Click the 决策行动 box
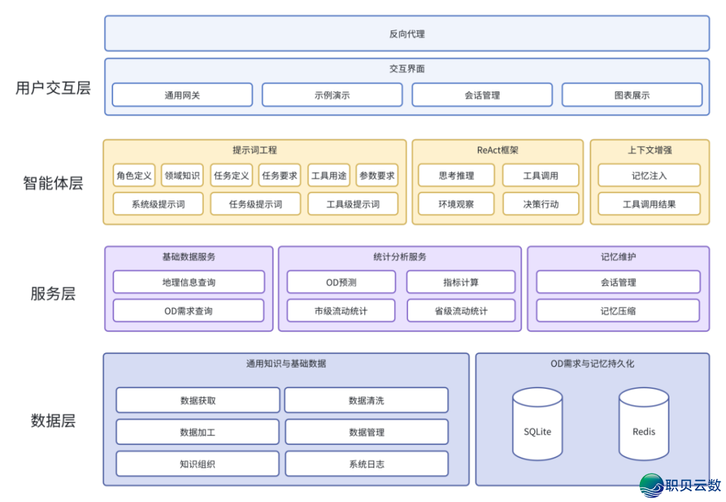Viewport: 726px width, 502px height. coord(540,204)
